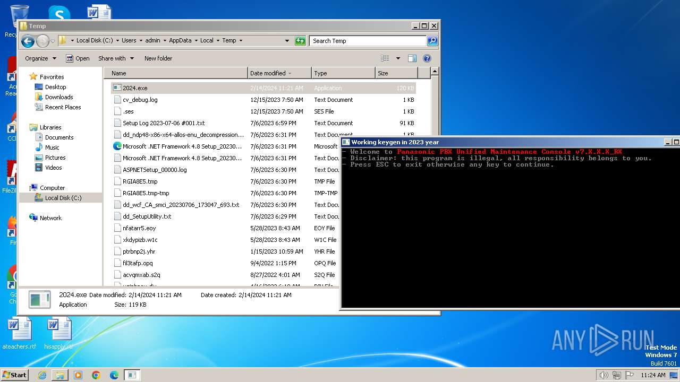Click the Open toolbar button
The width and height of the screenshot is (680, 382).
tap(78, 58)
